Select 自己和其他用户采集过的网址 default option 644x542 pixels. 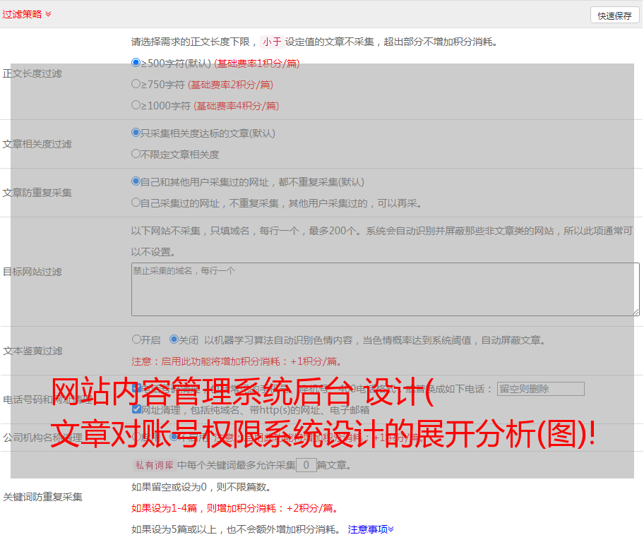[136, 181]
